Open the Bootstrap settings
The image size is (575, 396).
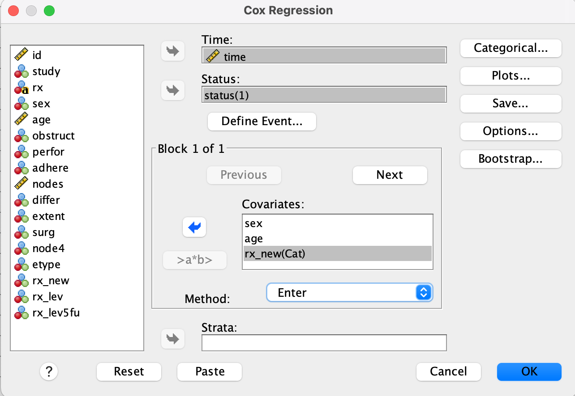click(x=511, y=159)
